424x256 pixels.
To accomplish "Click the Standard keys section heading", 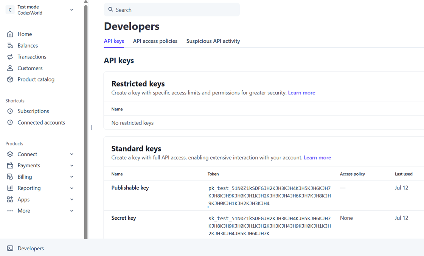I will (x=136, y=148).
